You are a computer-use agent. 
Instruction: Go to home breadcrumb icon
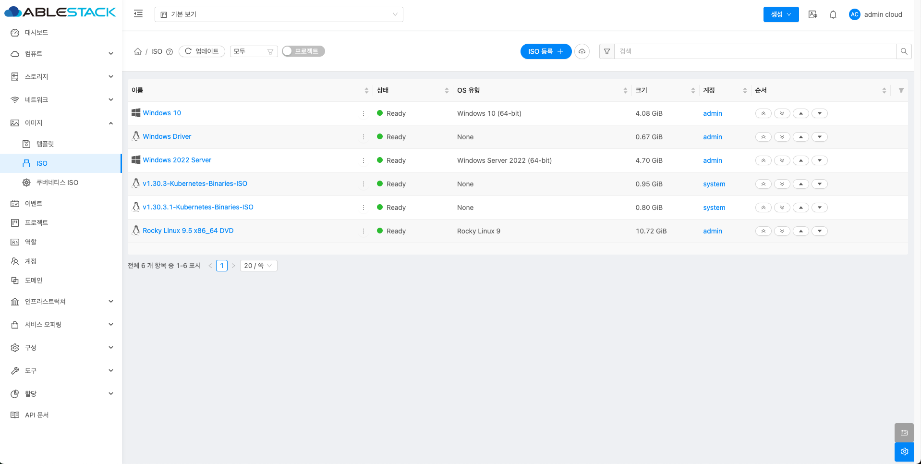(x=138, y=51)
